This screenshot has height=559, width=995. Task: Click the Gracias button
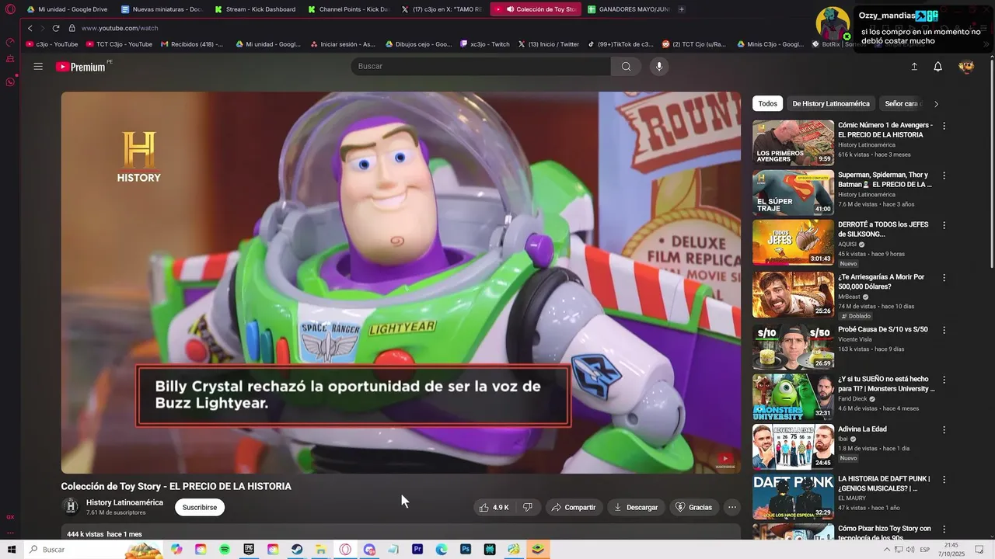[694, 508]
